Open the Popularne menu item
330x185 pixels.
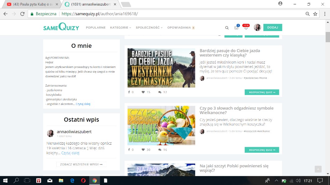(x=96, y=28)
